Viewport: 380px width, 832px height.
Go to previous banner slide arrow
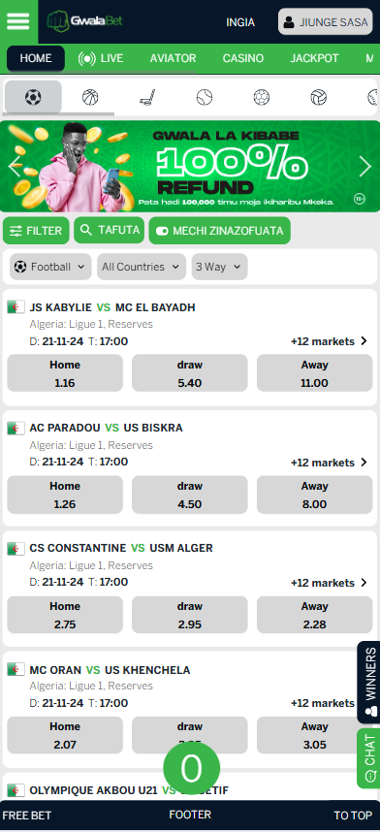tap(15, 167)
